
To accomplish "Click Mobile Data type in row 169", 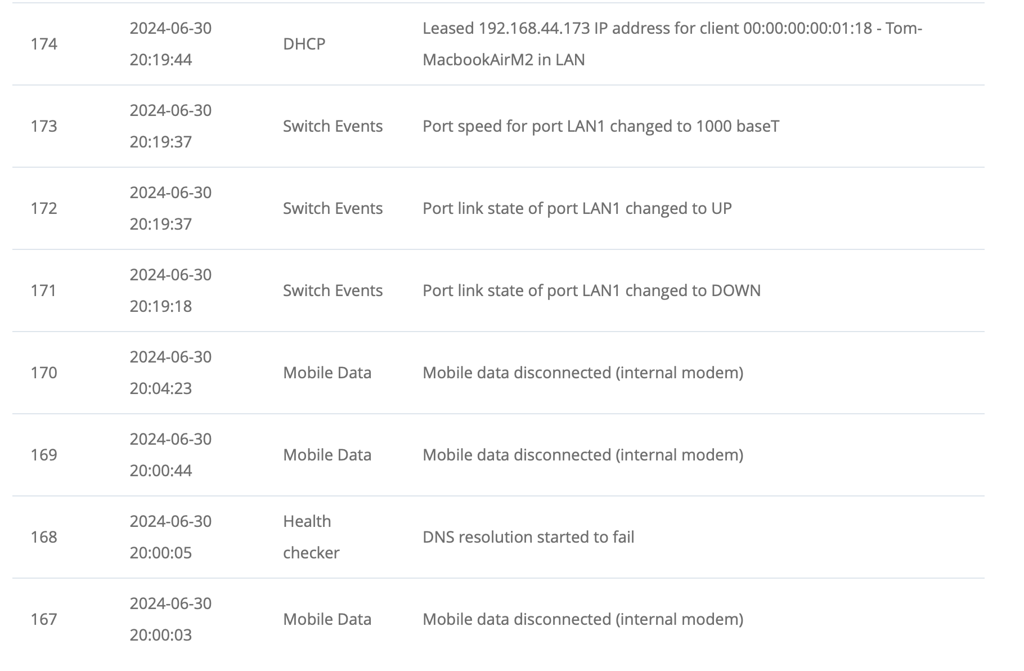I will point(327,455).
